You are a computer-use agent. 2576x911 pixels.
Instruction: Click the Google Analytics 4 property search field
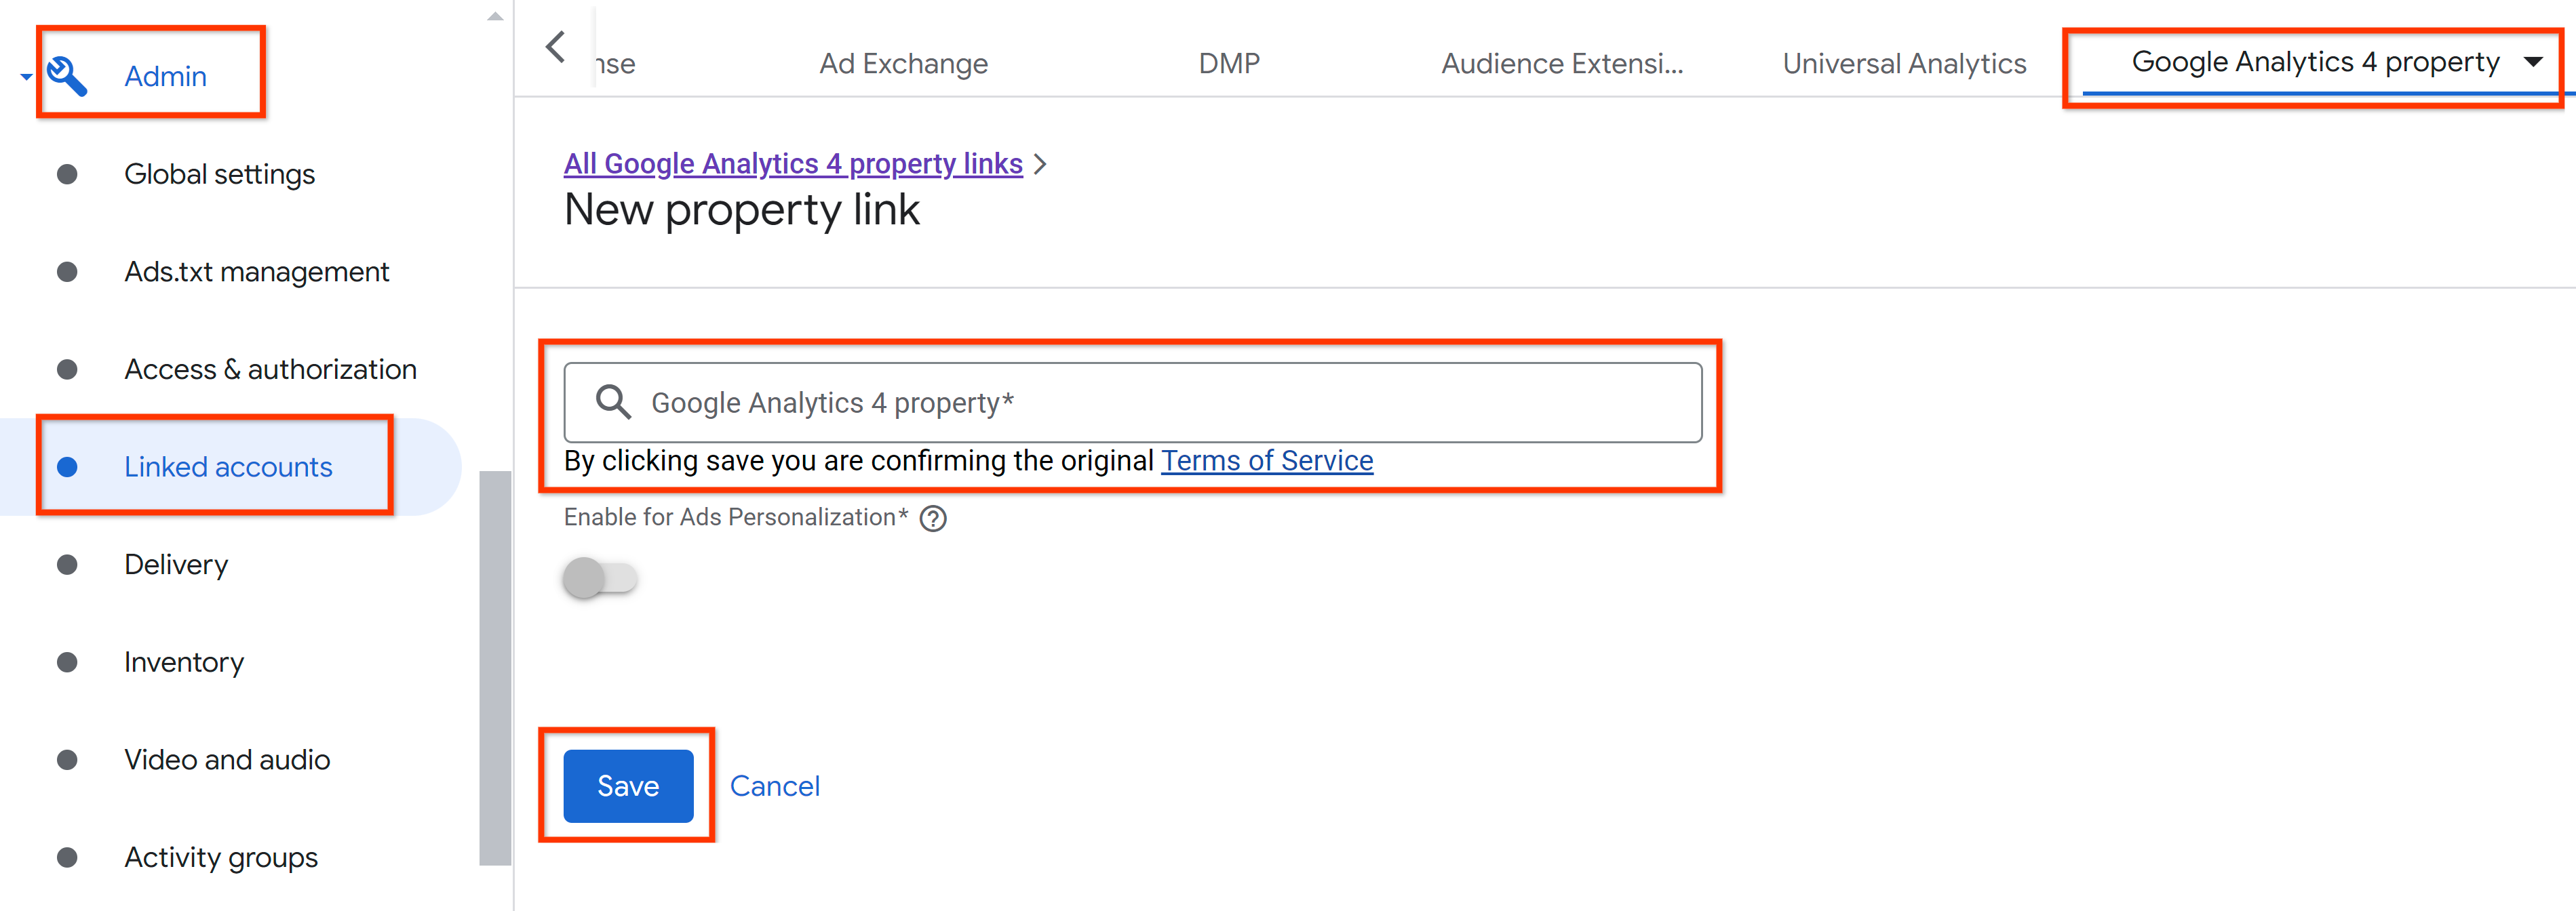[x=1132, y=402]
